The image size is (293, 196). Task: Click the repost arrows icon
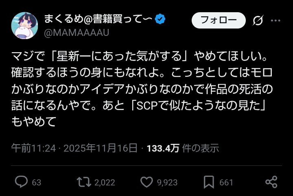pos(84,182)
